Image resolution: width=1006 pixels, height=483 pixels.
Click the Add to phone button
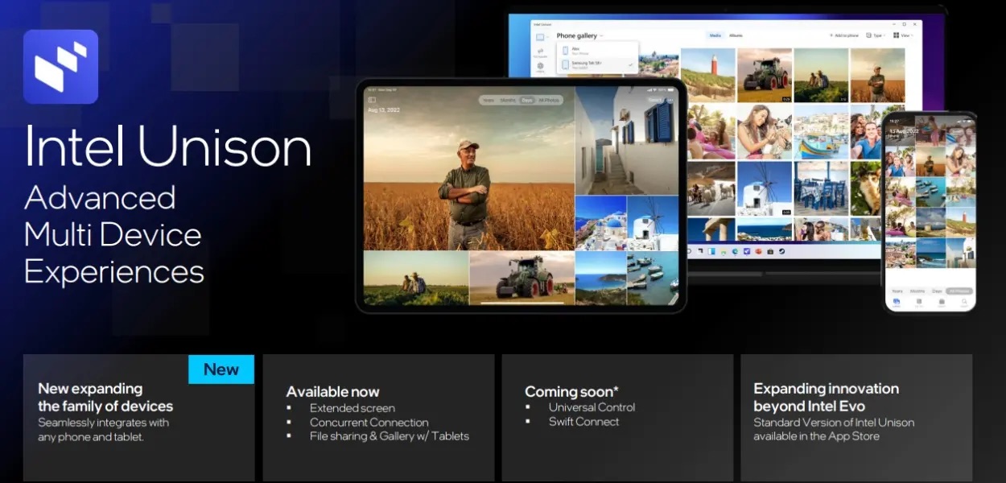coord(844,35)
